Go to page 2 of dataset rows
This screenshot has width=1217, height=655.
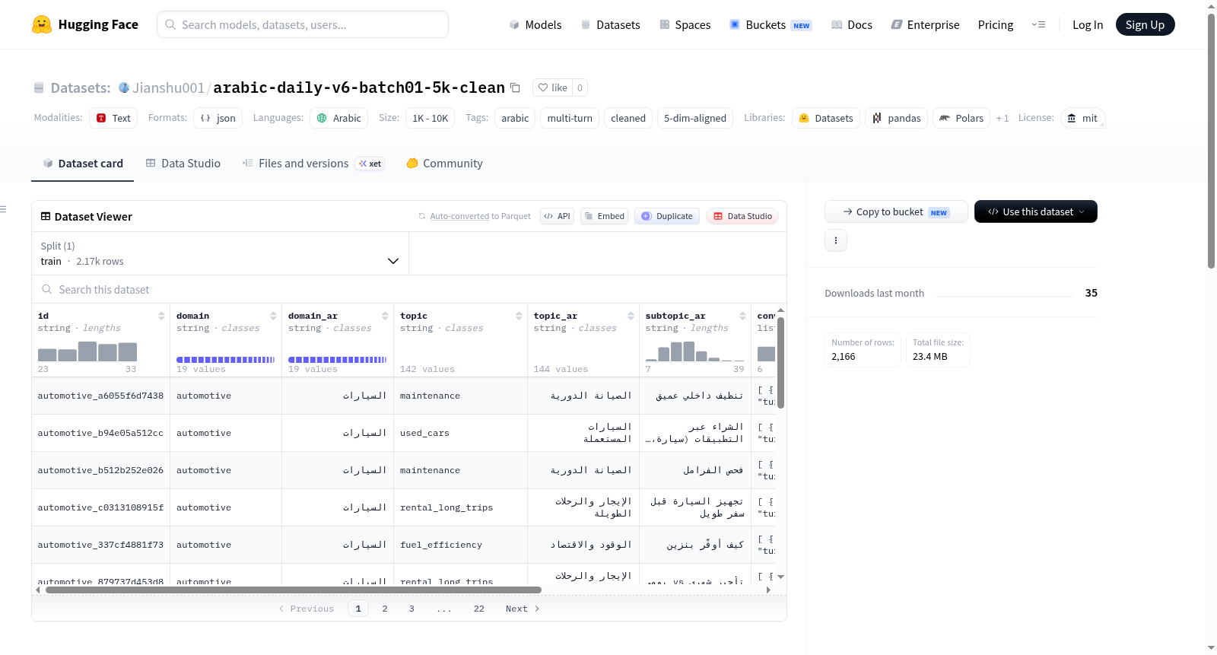click(385, 609)
